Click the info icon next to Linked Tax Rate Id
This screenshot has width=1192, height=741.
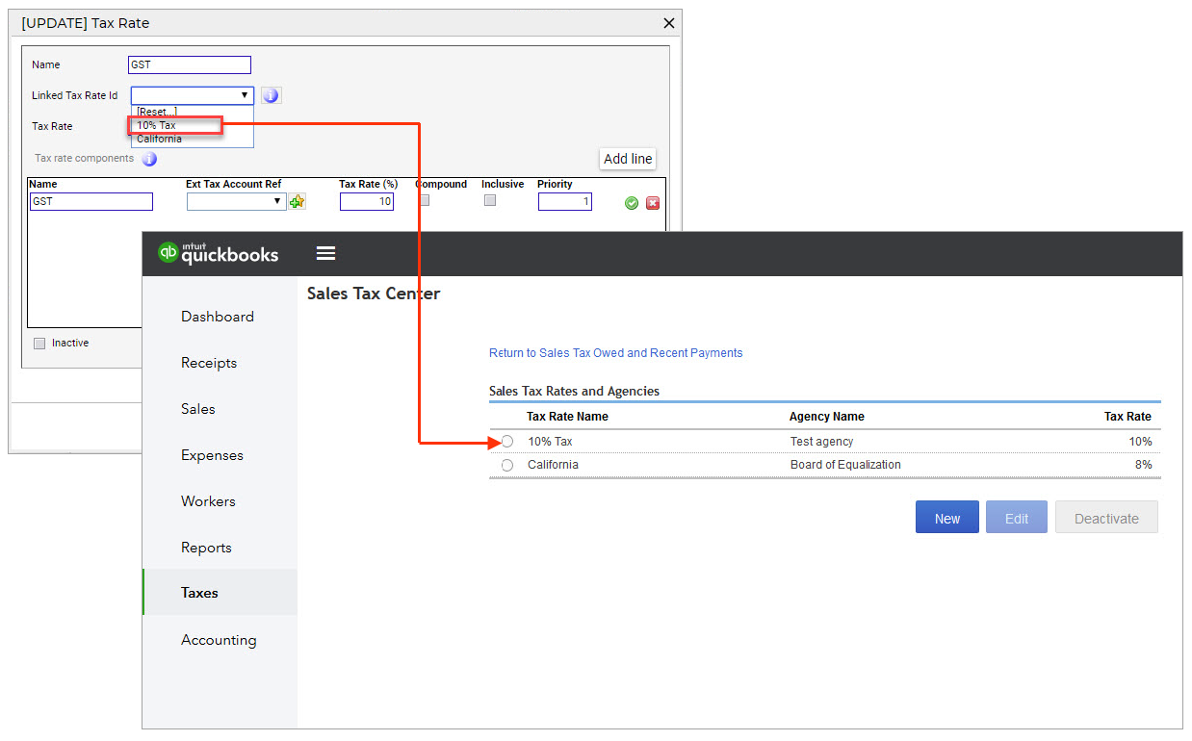pyautogui.click(x=271, y=95)
